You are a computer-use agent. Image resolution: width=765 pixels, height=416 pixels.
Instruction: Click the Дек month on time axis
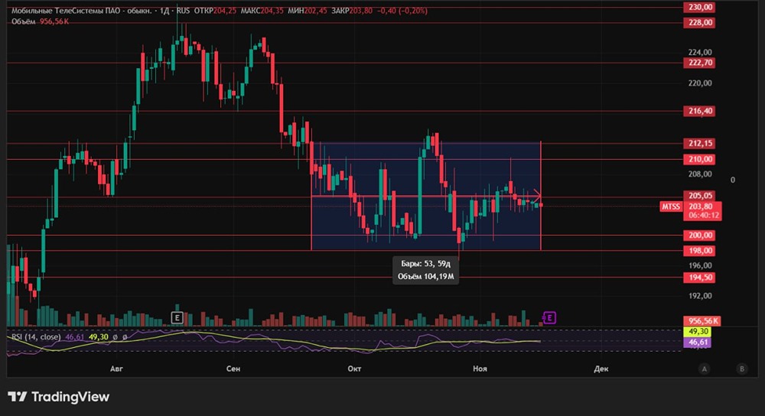click(601, 369)
